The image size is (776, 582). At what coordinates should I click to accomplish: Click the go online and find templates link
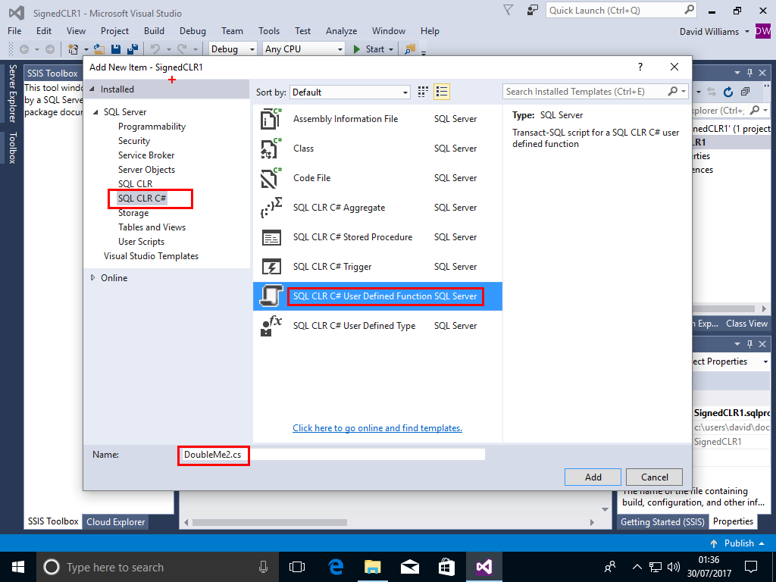377,428
